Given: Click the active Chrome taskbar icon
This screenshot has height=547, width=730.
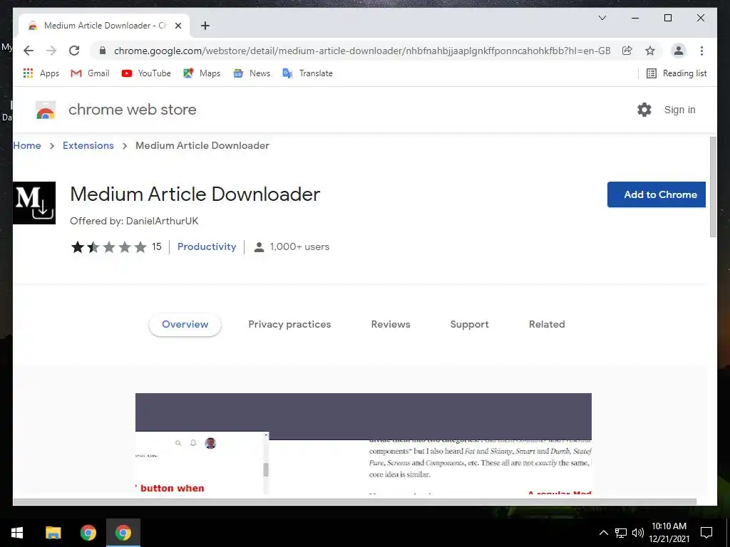Looking at the screenshot, I should click(123, 533).
